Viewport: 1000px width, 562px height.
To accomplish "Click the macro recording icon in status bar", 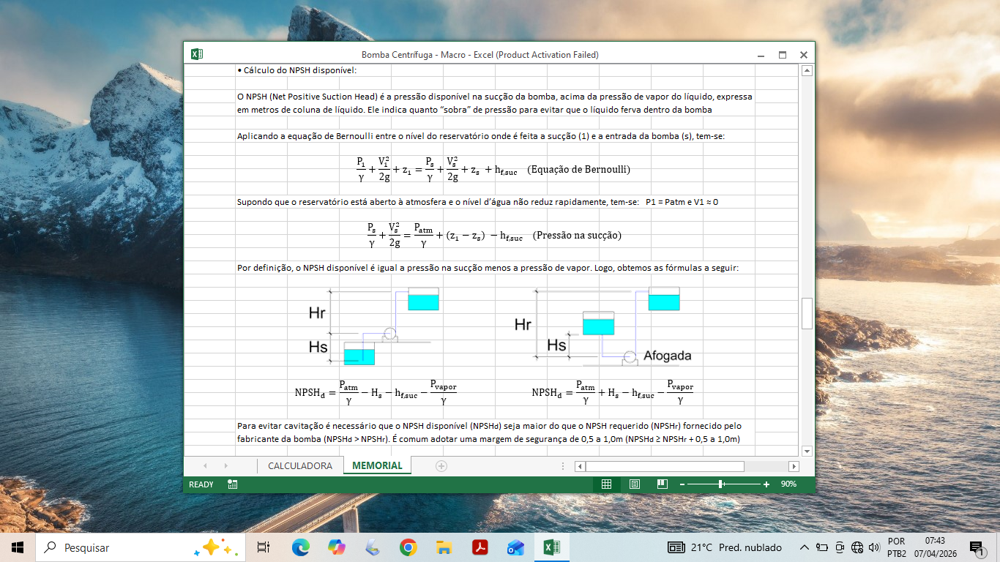I will [x=232, y=484].
